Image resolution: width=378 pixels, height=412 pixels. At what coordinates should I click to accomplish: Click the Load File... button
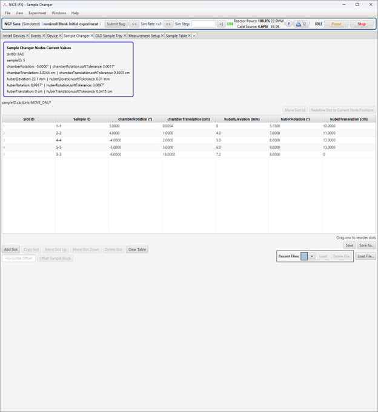(365, 257)
